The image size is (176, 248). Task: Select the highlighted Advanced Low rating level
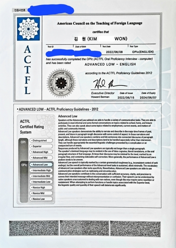point(41,164)
